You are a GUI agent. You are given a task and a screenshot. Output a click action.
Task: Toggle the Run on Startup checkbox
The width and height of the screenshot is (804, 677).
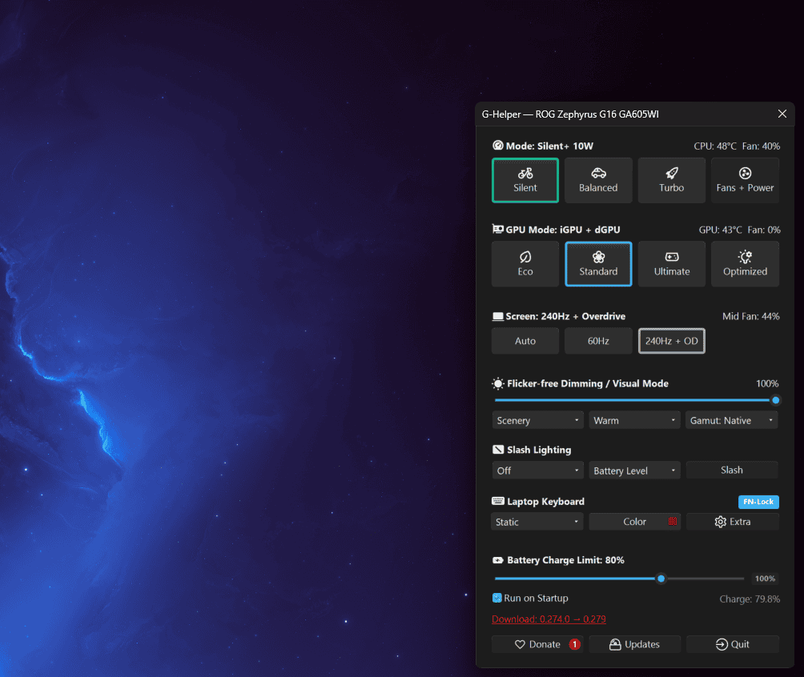[x=496, y=598]
